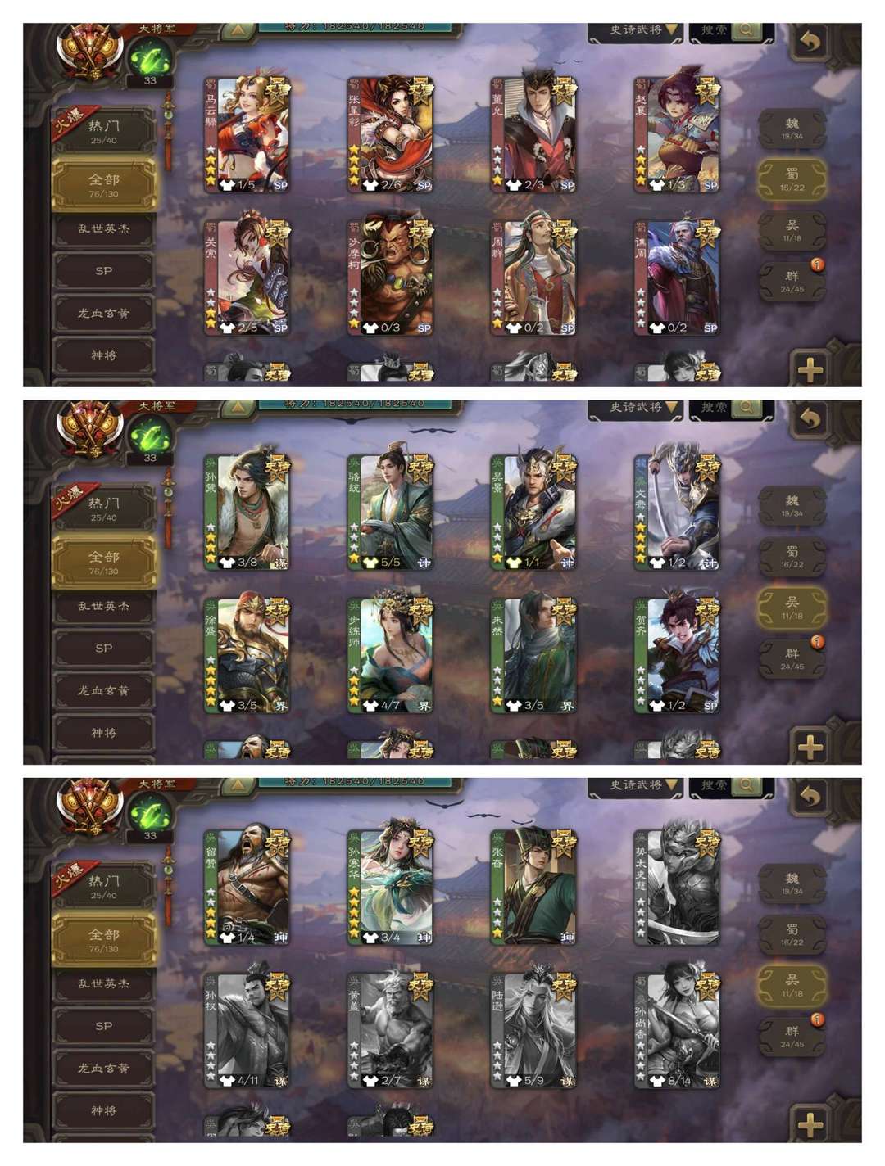Click the search magnifier in the bottom screenshot
The image size is (885, 1166).
pos(746,785)
